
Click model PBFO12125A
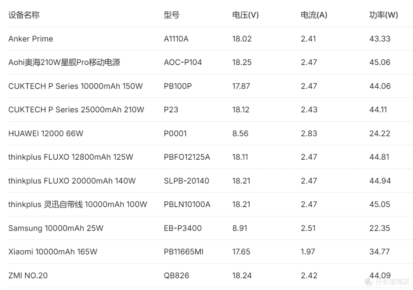[x=187, y=157]
